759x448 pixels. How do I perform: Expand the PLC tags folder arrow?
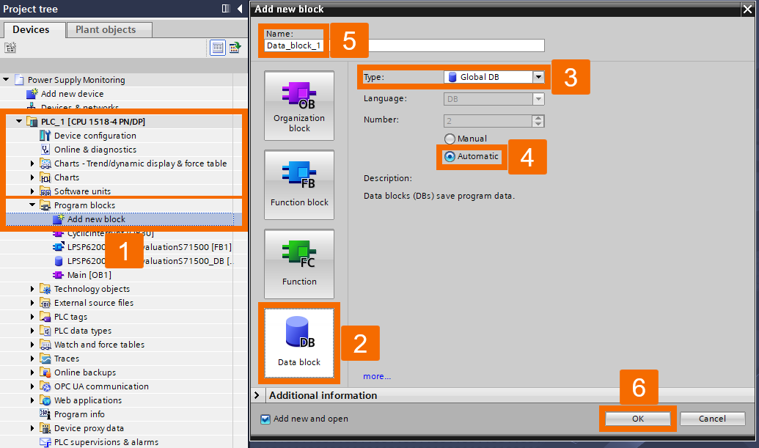point(32,317)
